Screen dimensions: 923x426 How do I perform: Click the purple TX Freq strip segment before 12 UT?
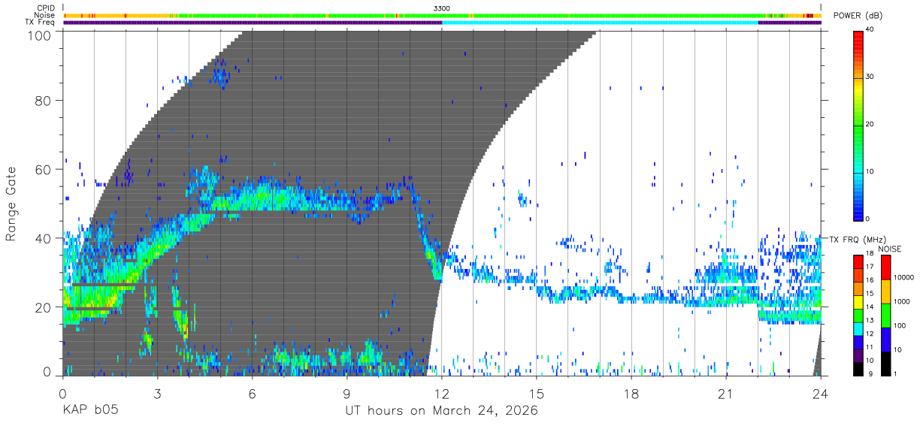253,23
